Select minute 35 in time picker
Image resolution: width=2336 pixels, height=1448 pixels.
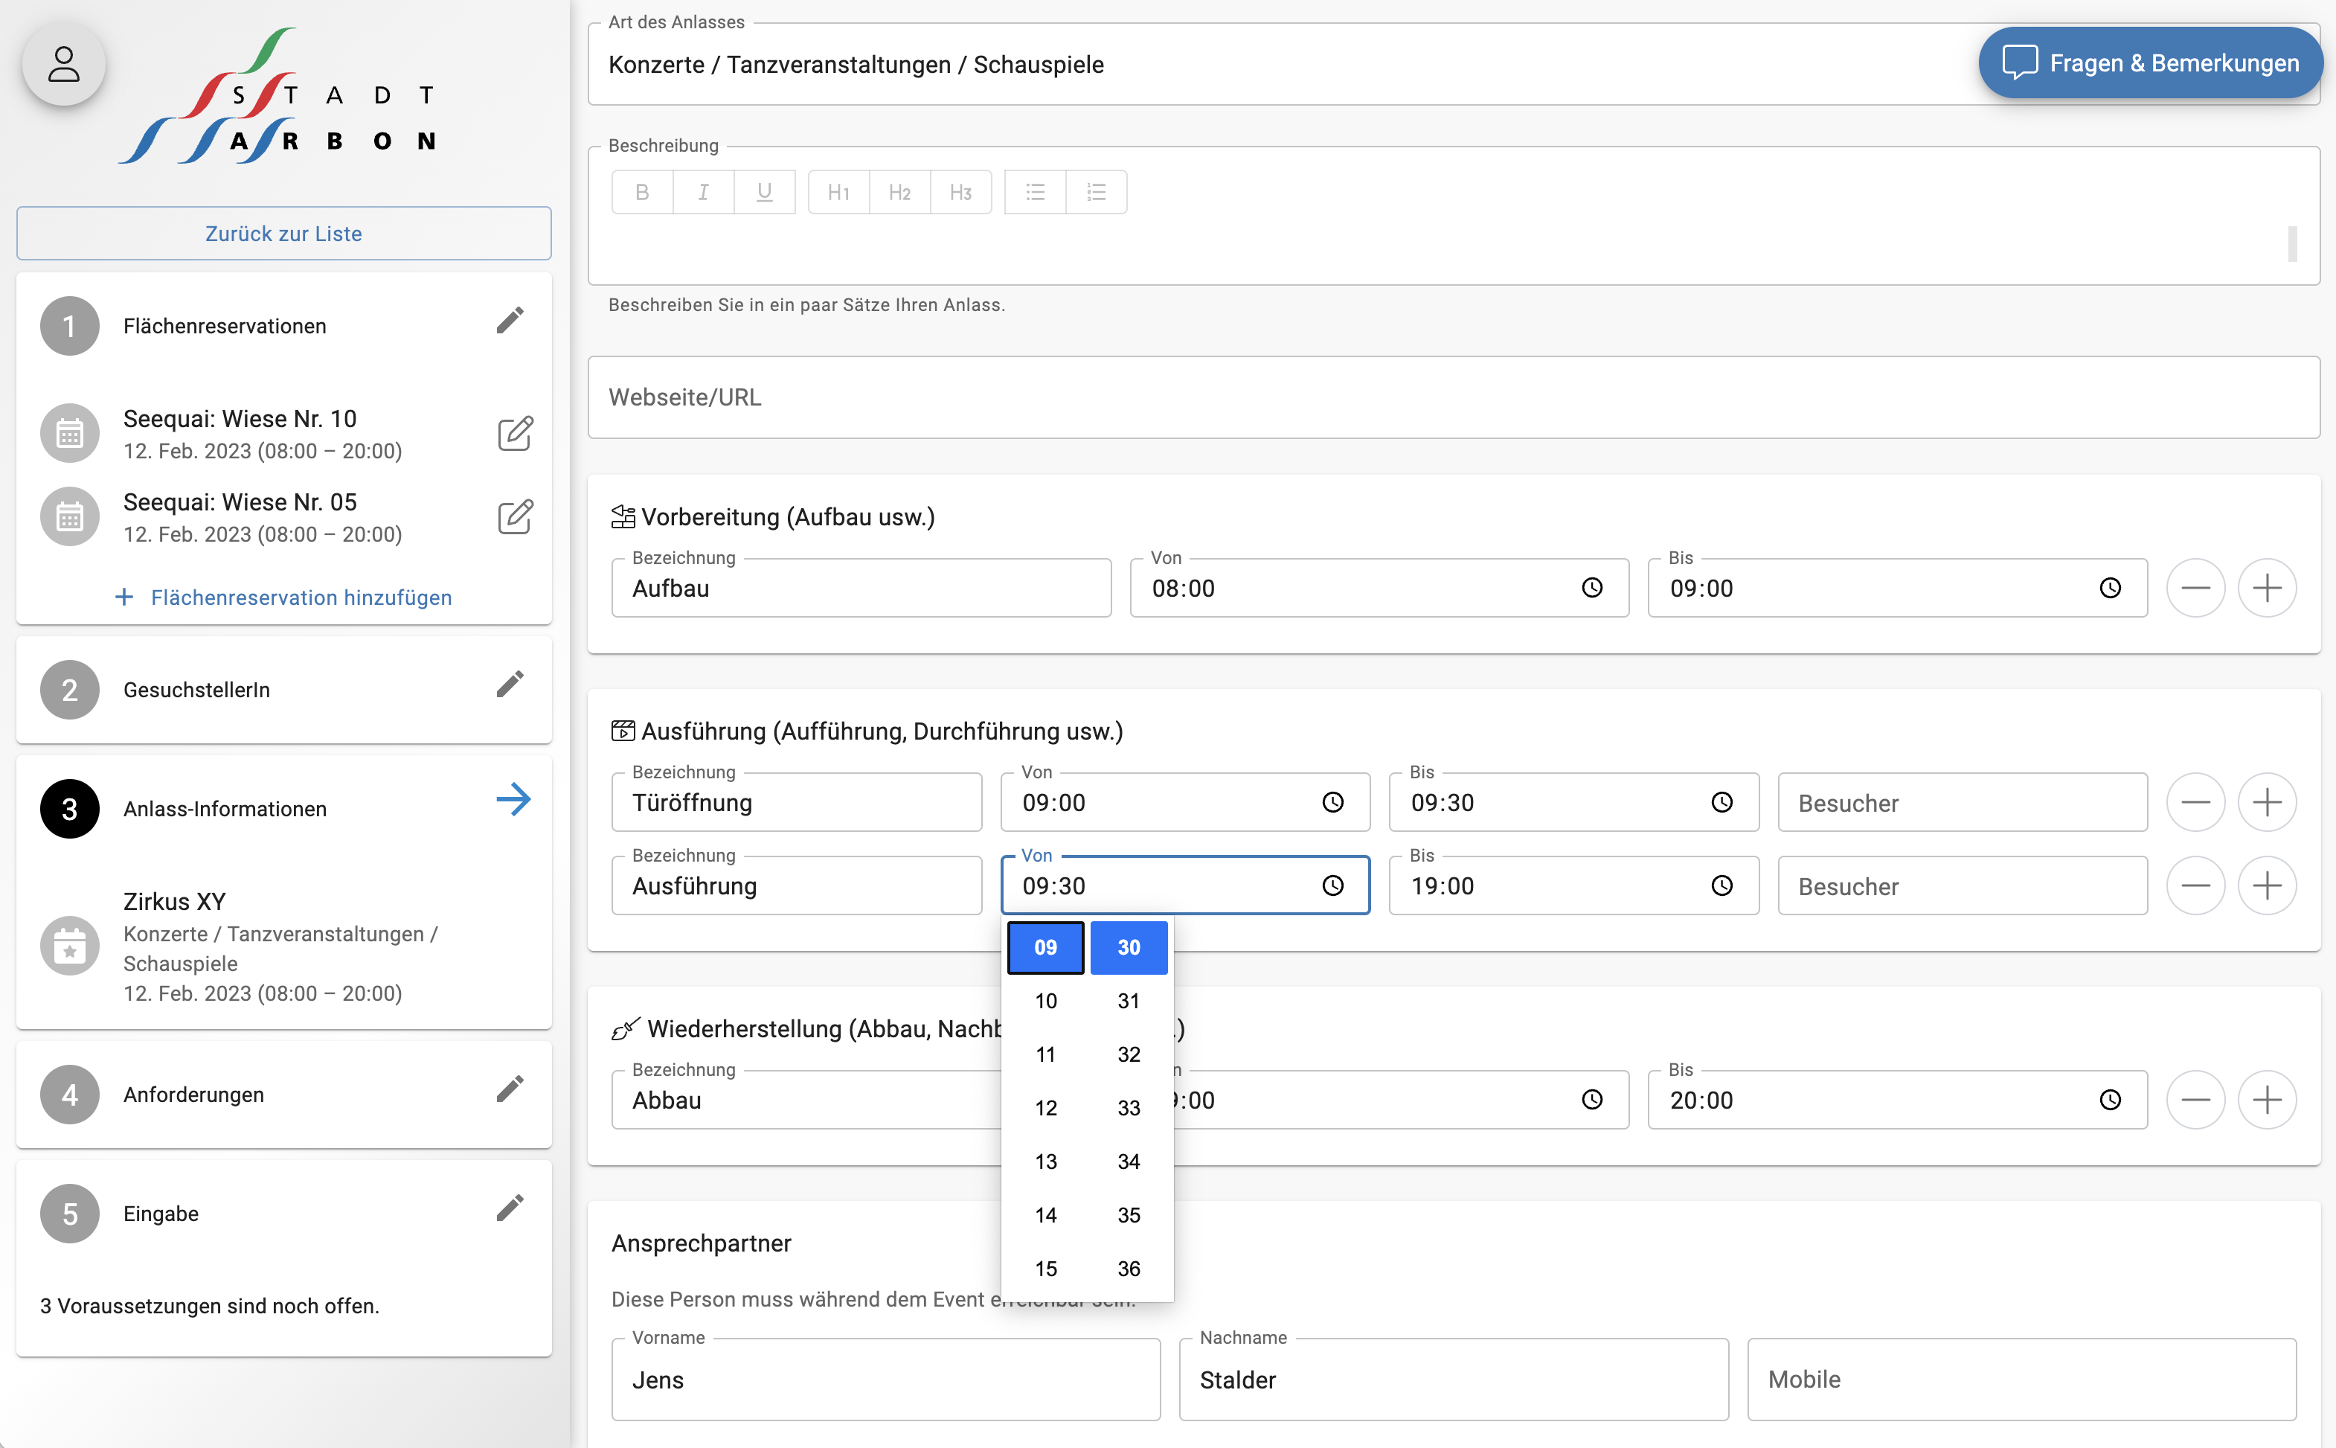[x=1129, y=1215]
